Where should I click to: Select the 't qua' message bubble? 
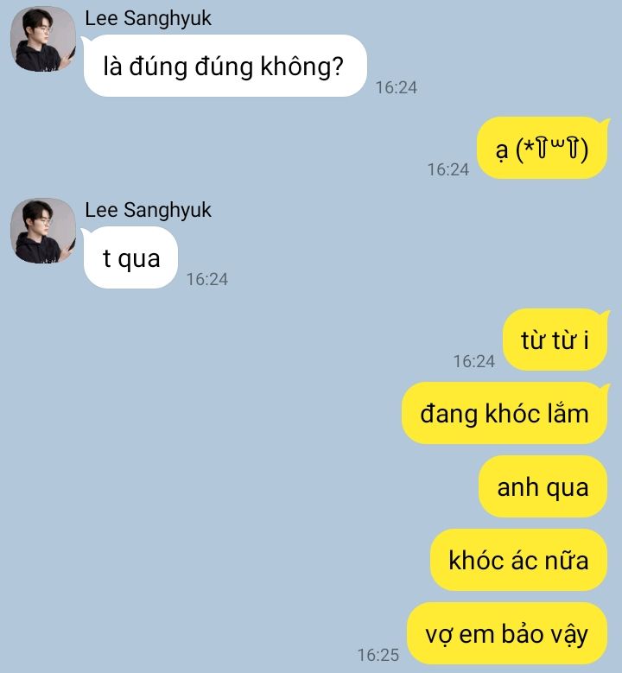130,257
